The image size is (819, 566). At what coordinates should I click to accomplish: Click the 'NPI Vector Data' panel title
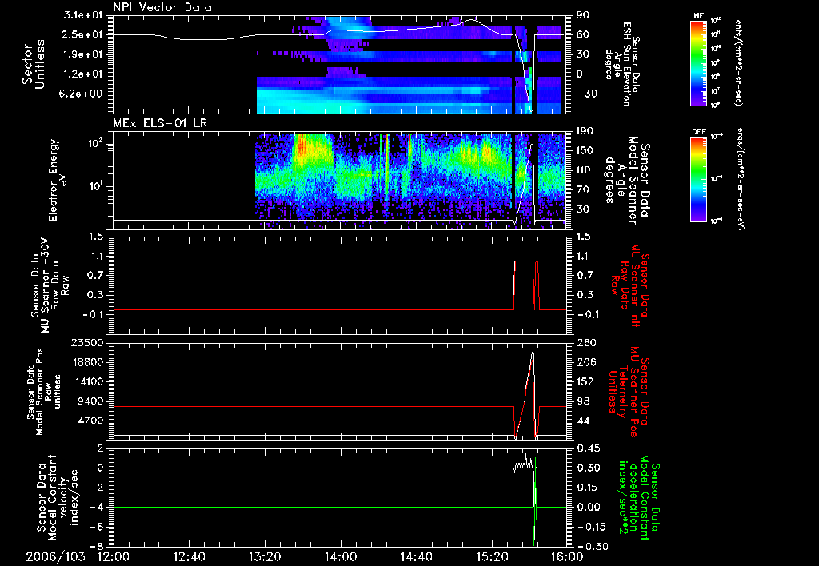162,7
